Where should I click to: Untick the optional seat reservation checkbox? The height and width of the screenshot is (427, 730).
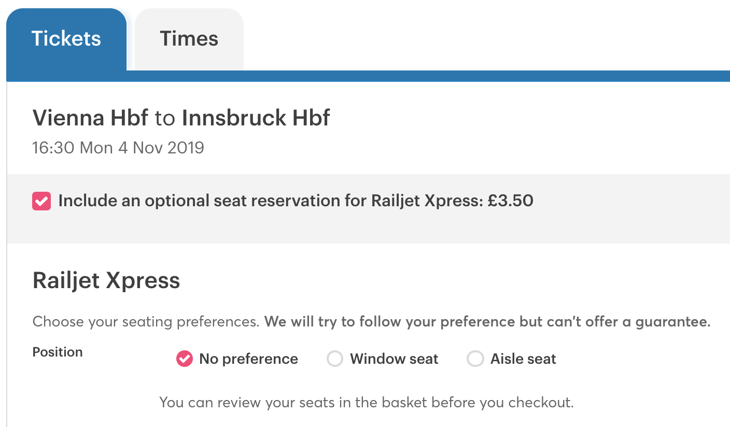tap(41, 201)
